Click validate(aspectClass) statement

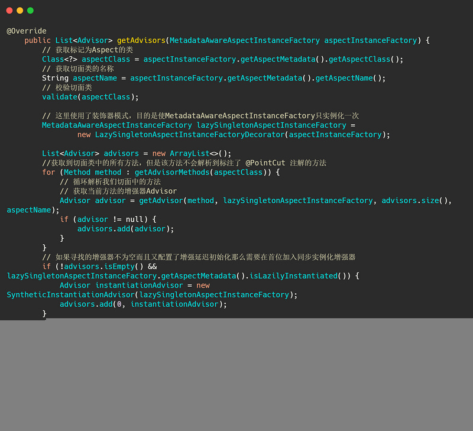[x=90, y=97]
